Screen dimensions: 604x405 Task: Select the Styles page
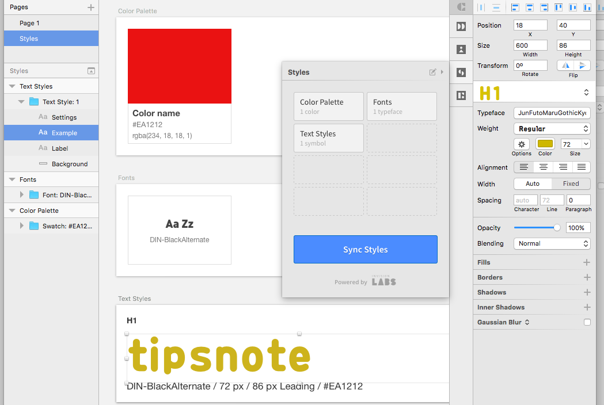point(51,39)
